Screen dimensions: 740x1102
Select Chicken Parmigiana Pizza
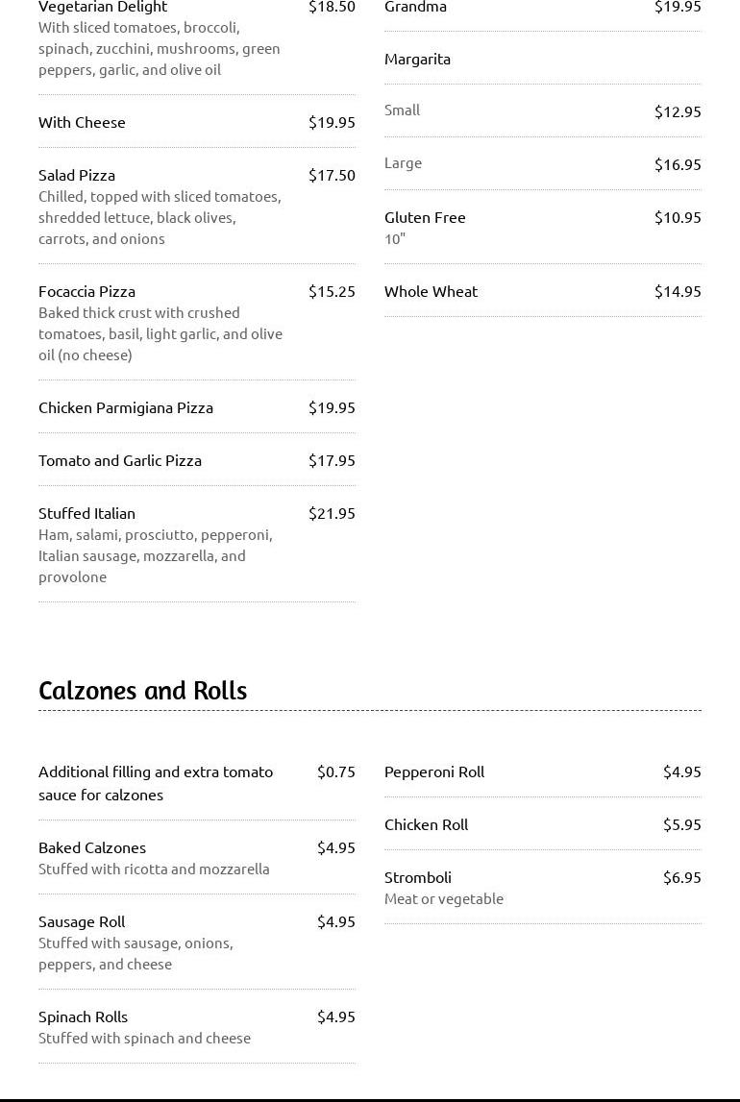(x=126, y=407)
